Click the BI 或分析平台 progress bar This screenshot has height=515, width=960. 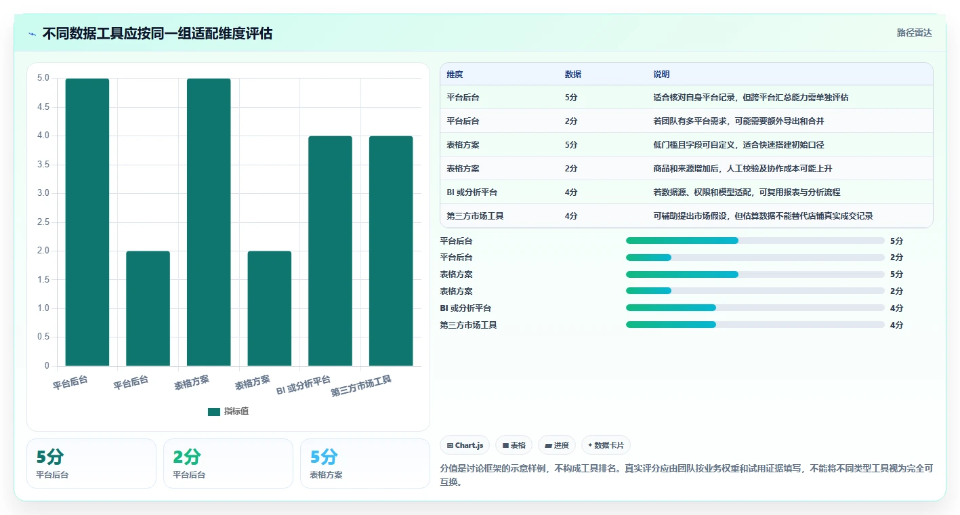(x=755, y=308)
